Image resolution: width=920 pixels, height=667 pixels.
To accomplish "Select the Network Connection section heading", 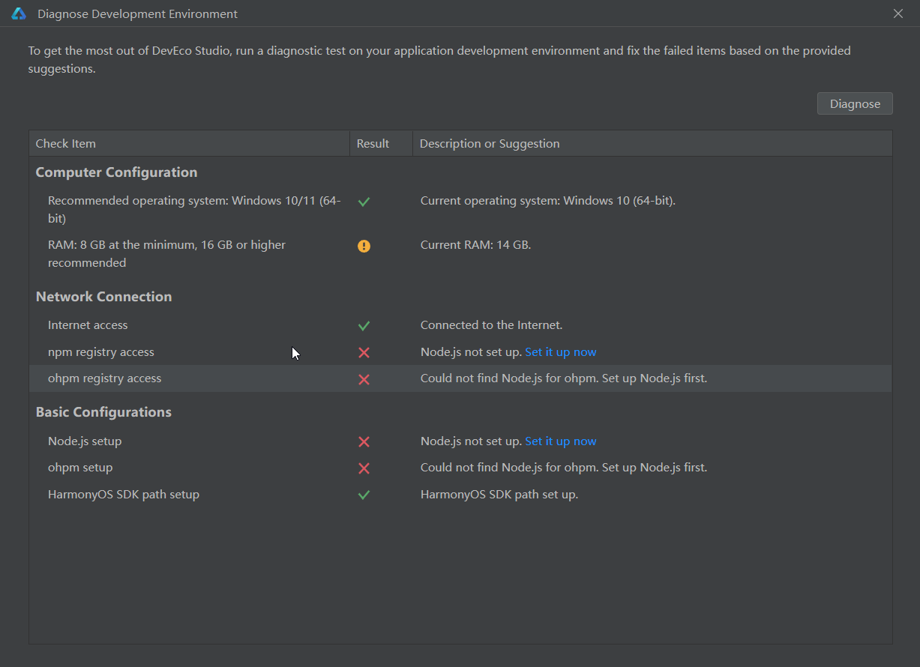I will point(103,297).
